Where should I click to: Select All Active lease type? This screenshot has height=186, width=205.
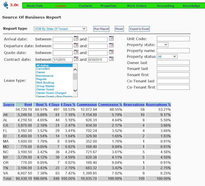pos(54,65)
